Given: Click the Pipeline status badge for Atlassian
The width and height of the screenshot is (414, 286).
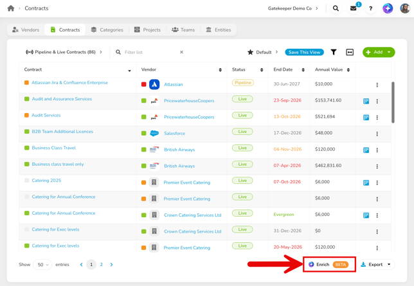Looking at the screenshot, I should point(242,83).
